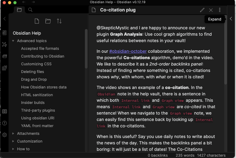Expand the Attachments folder

click(13, 133)
